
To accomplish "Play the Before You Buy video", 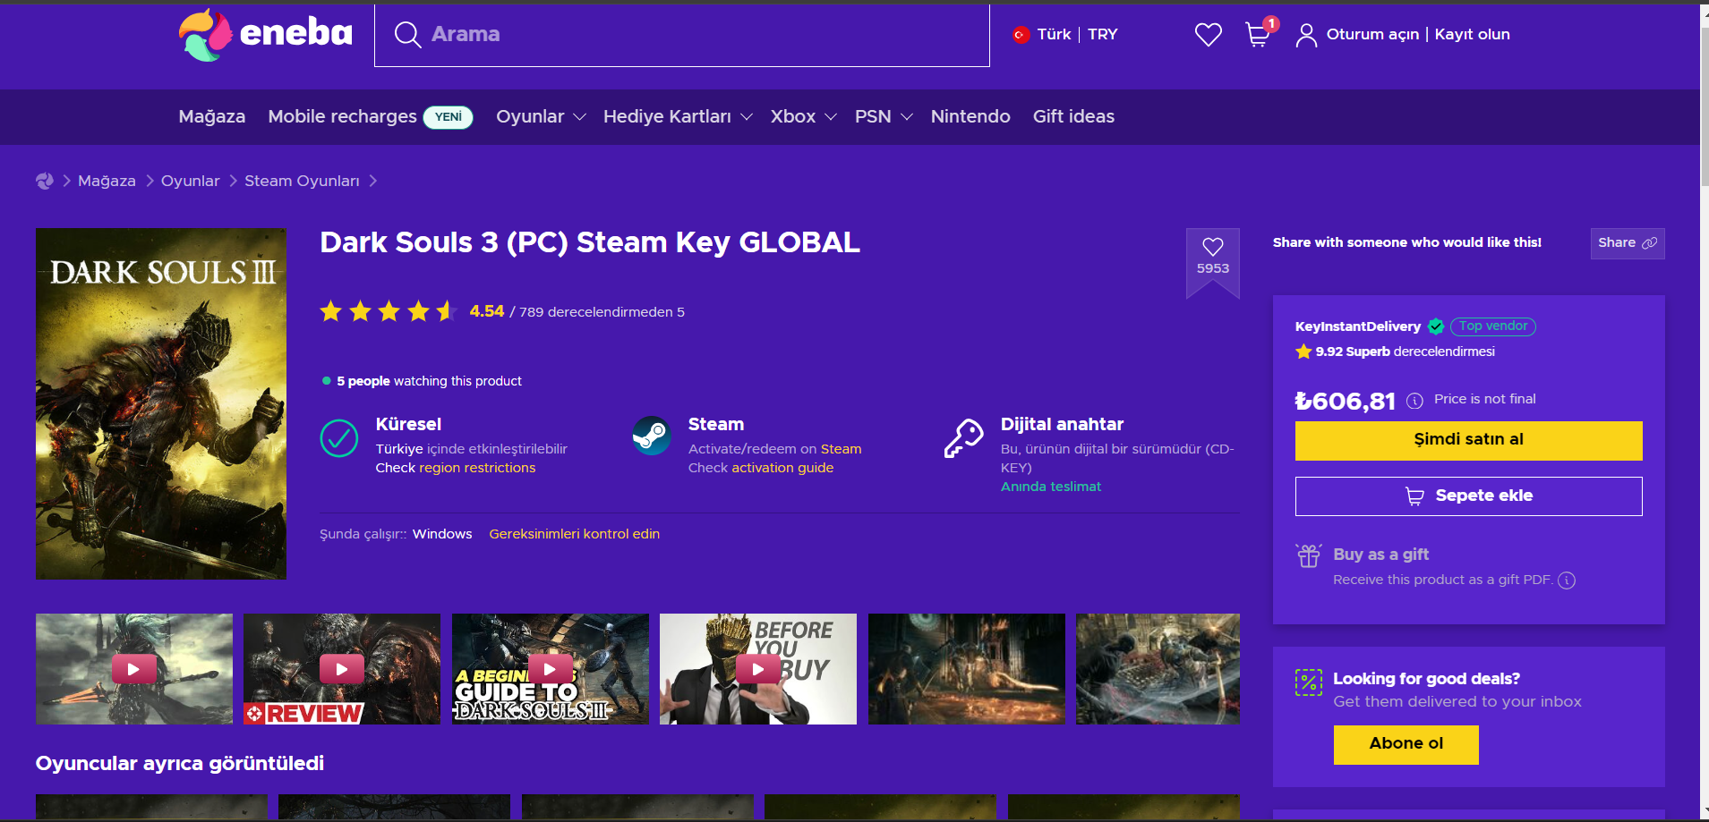I will click(x=758, y=669).
